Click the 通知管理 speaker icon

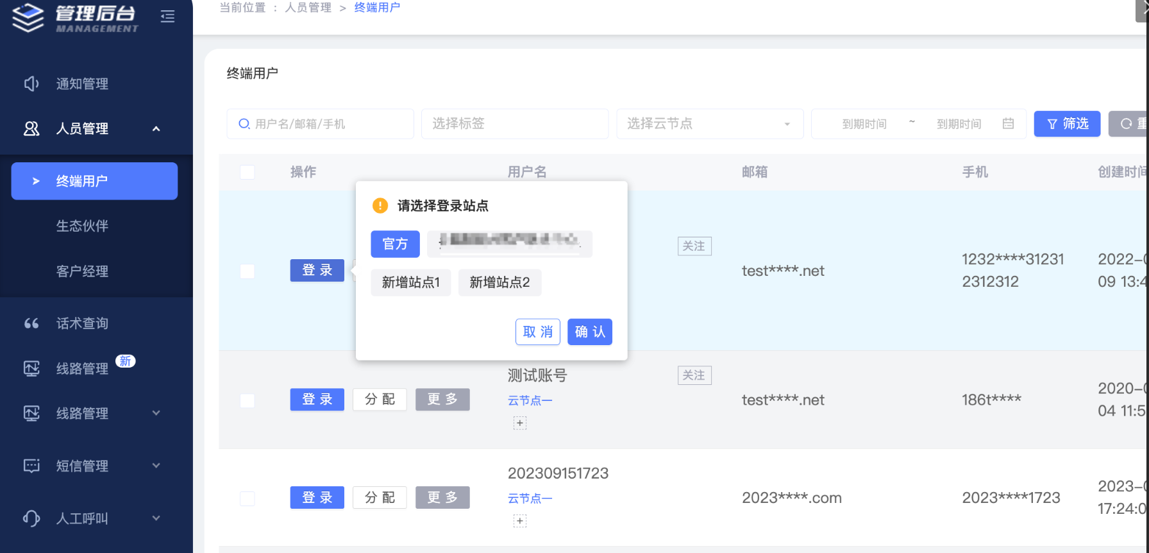(x=31, y=84)
